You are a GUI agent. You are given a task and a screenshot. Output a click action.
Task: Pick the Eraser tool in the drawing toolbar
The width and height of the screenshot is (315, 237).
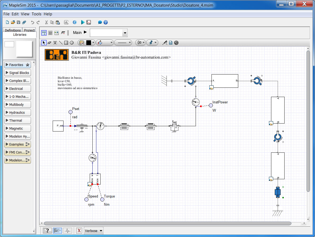49,43
